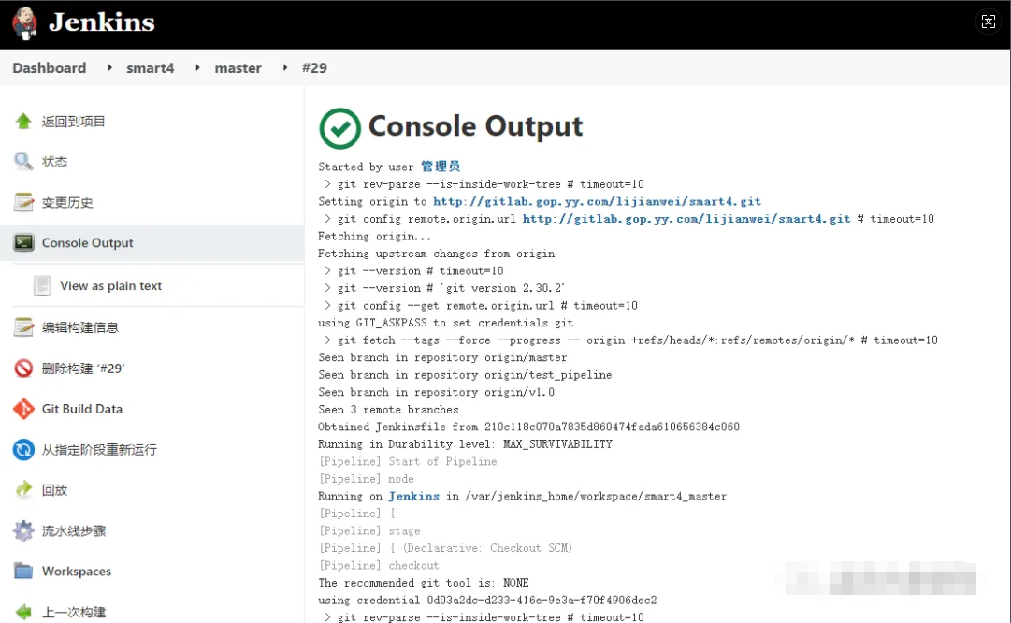Open the 状态 sidebar entry

click(x=55, y=162)
